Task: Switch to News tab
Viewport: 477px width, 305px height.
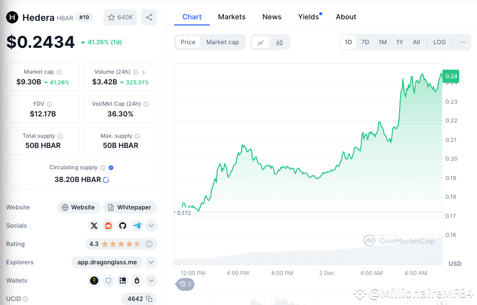Action: [x=272, y=17]
